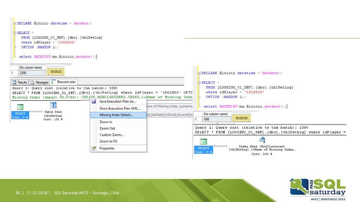Choose Custom Zoom… from context menu
Viewport: 360px width, 202px height.
pyautogui.click(x=118, y=135)
